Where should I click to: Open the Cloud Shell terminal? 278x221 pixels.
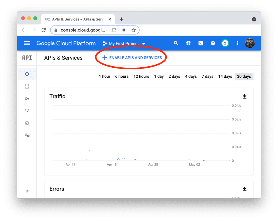201,43
